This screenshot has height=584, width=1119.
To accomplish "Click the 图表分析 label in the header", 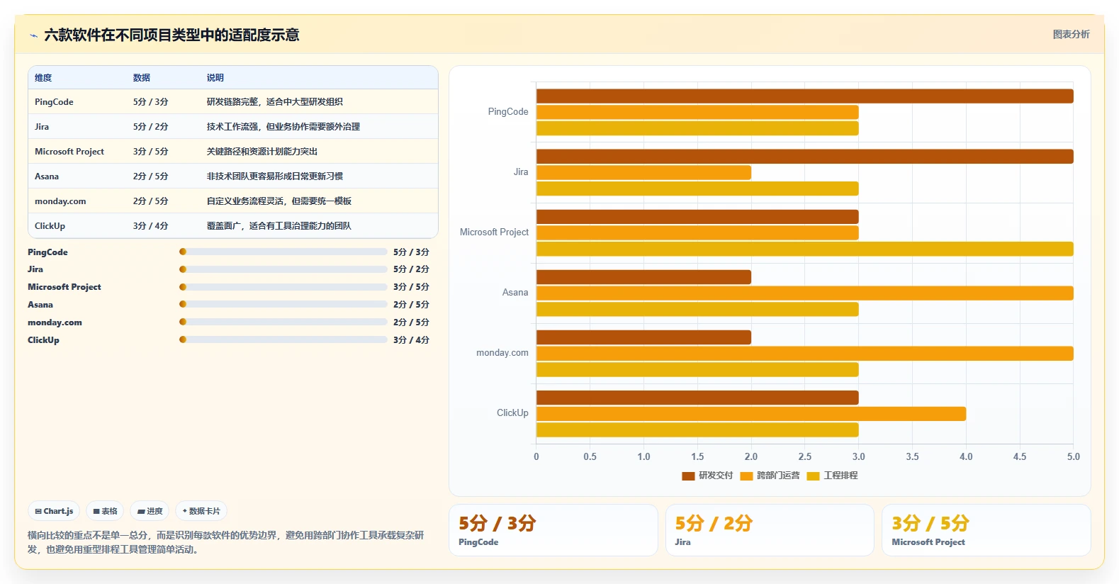I will point(1071,34).
